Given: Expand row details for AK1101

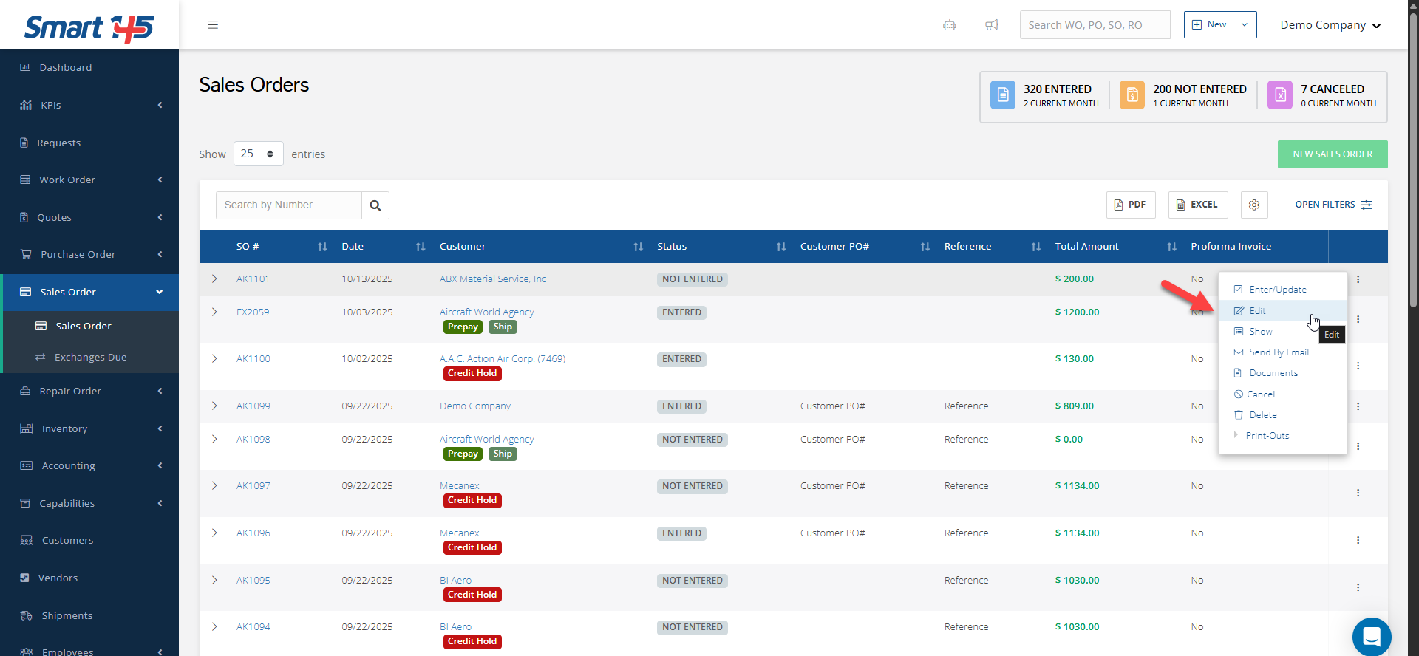Looking at the screenshot, I should coord(214,279).
